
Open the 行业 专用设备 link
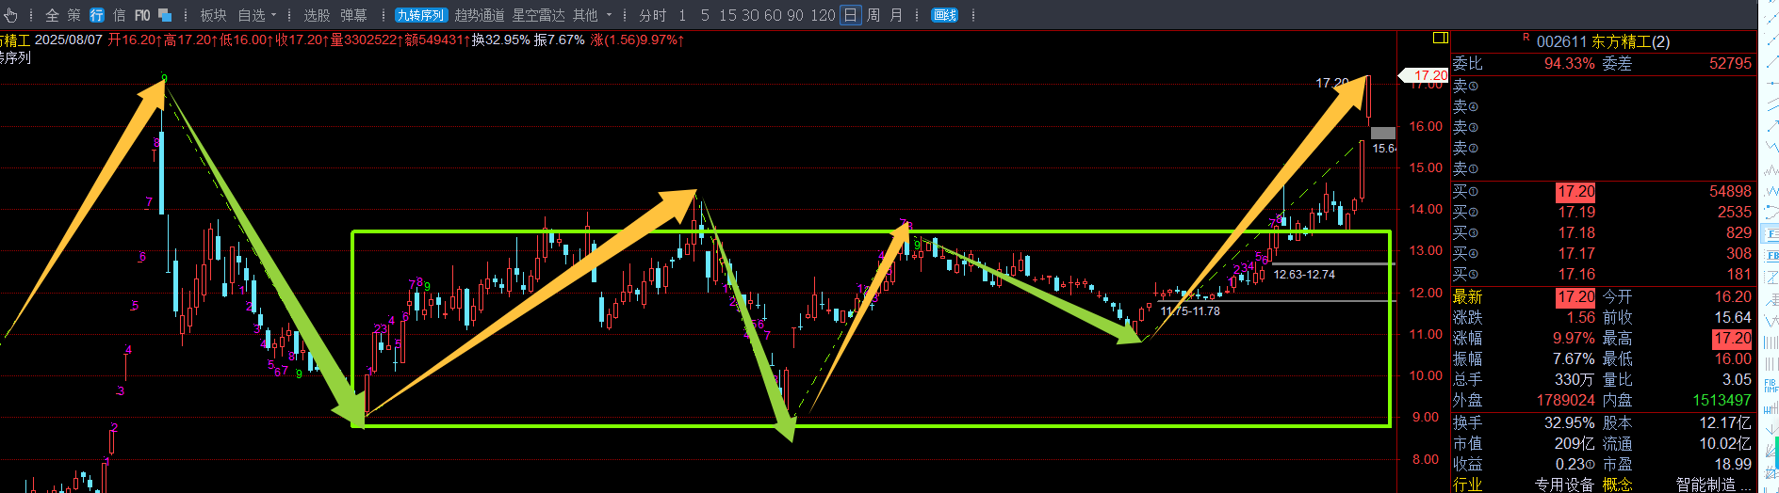tap(1564, 485)
